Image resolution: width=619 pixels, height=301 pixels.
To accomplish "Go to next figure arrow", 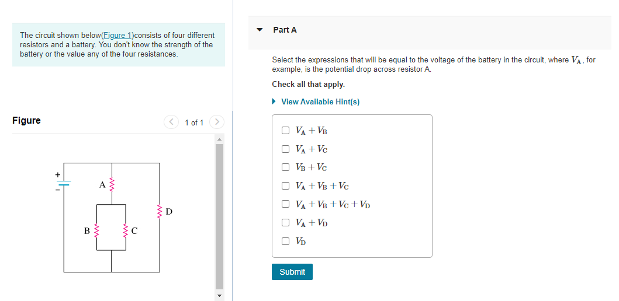I will tap(216, 122).
